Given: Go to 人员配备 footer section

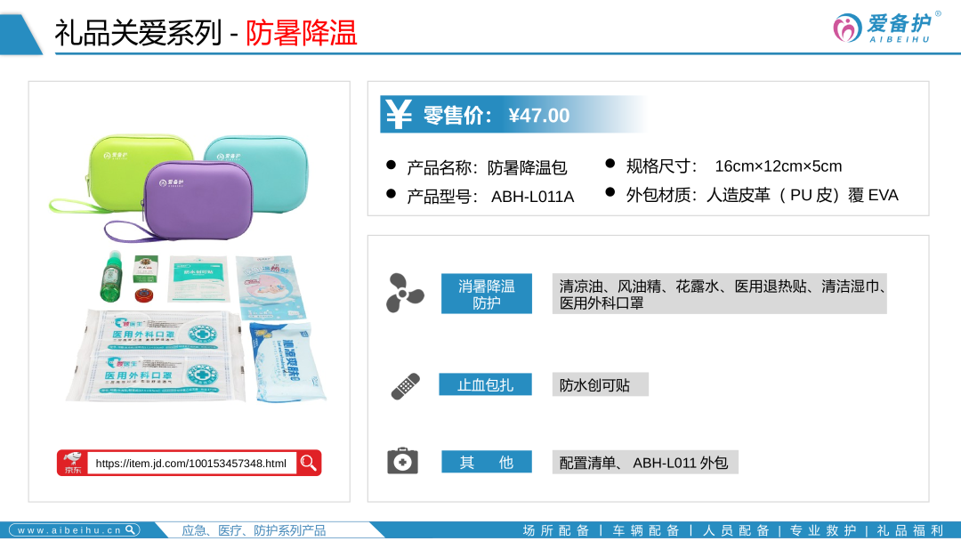Looking at the screenshot, I should [736, 530].
